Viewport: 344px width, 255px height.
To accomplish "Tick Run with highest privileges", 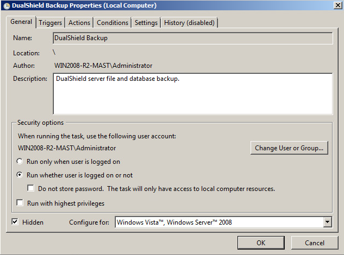I will pyautogui.click(x=20, y=203).
